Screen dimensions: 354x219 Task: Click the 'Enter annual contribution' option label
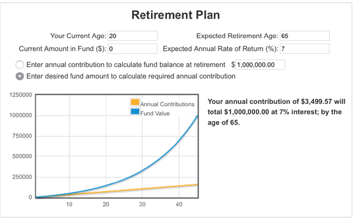[126, 65]
